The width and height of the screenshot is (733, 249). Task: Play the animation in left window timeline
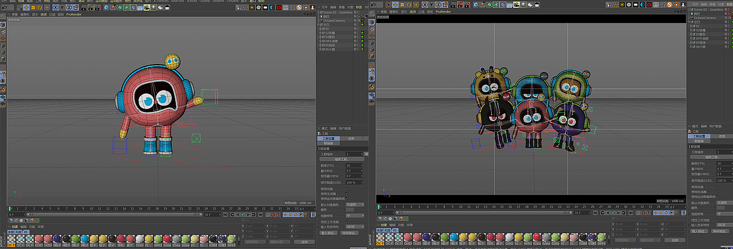point(243,215)
